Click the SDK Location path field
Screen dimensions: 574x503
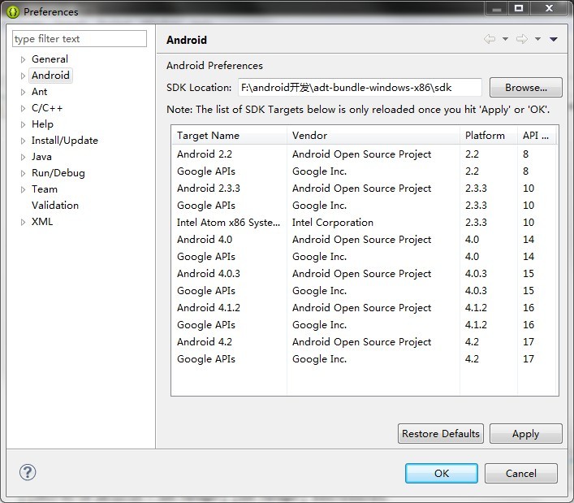(x=360, y=87)
